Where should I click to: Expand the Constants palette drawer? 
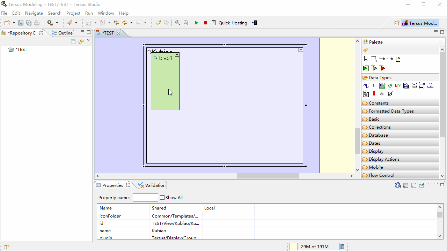[x=400, y=103]
